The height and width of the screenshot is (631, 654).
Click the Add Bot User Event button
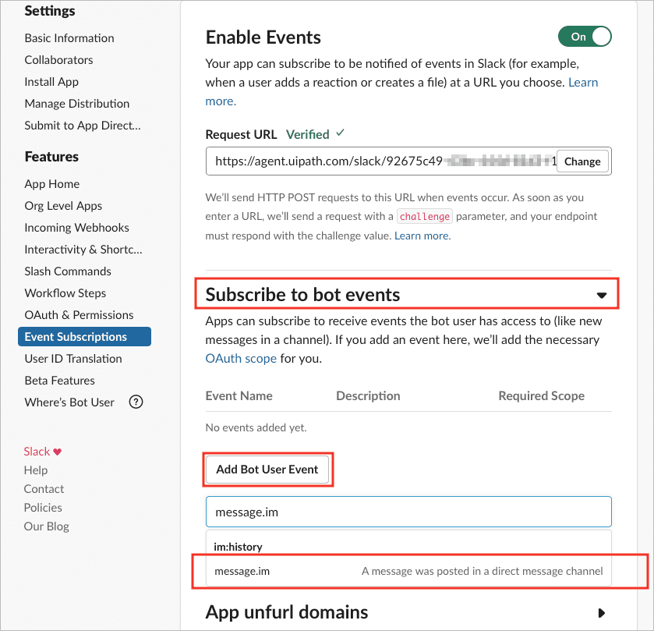(x=267, y=470)
